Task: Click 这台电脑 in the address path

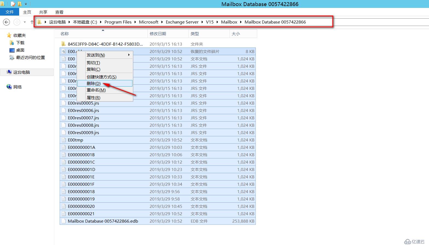Action: click(x=57, y=22)
